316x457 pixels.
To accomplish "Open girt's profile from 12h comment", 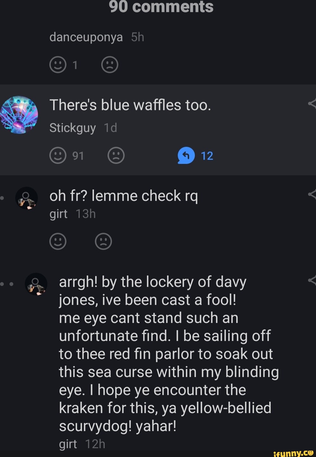I will pos(68,444).
